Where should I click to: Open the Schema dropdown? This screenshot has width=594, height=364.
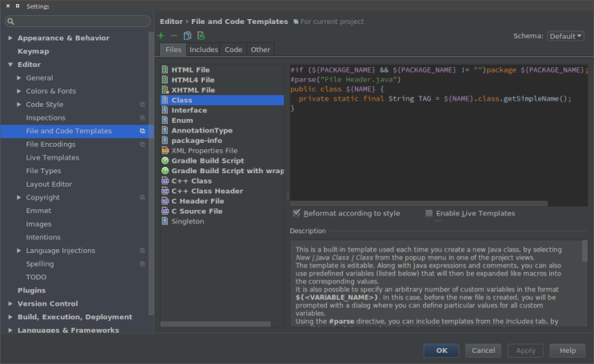[x=565, y=36]
